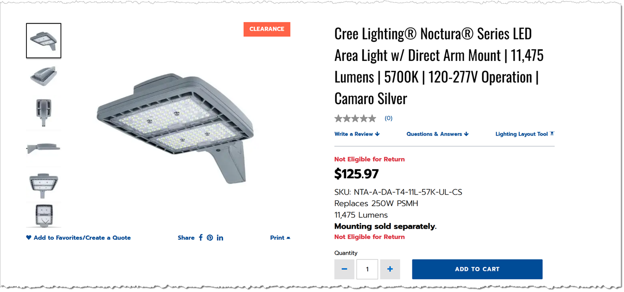
Task: Click the Lighting Layout Tool icon
Action: (552, 134)
